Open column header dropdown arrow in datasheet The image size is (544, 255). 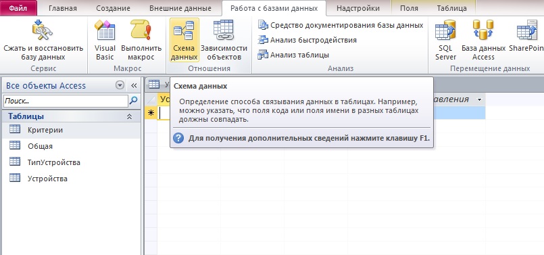pos(480,99)
